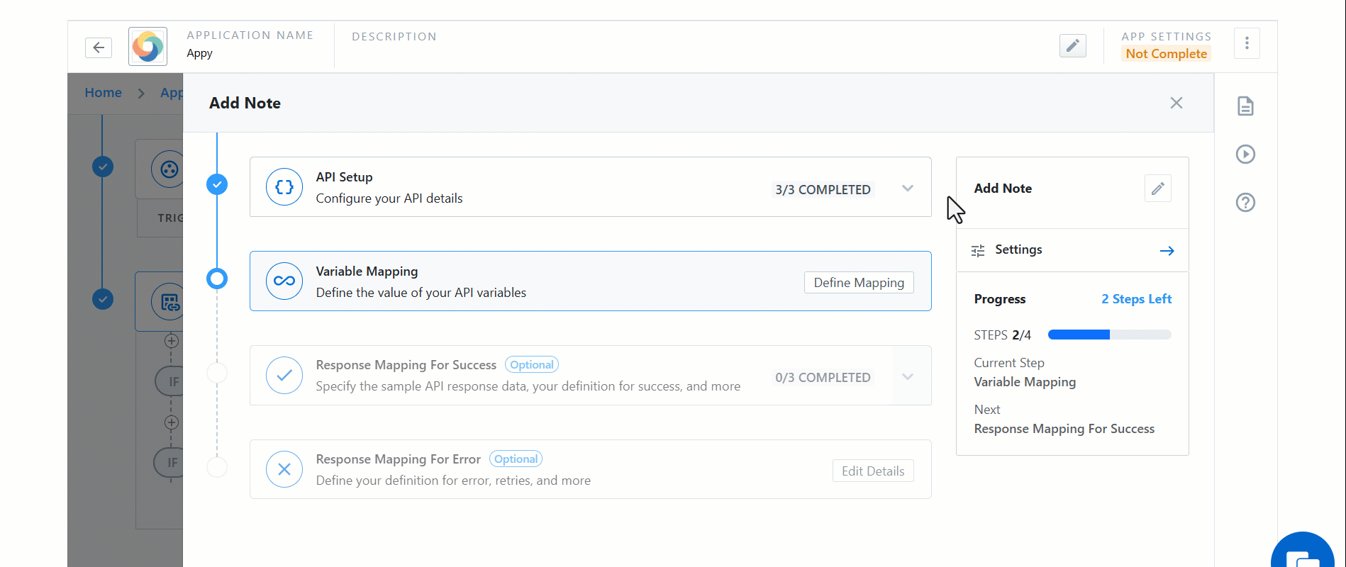Click Response Mapping For Error title
This screenshot has width=1346, height=567.
pos(399,459)
